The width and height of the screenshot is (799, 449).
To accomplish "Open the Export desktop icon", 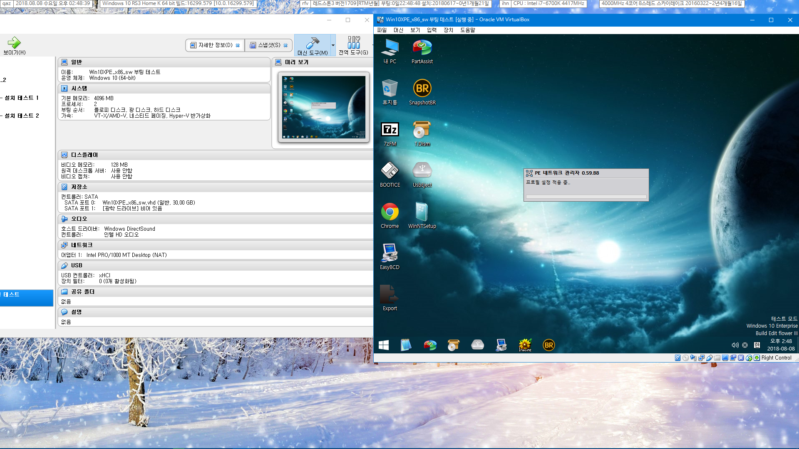I will pos(390,298).
